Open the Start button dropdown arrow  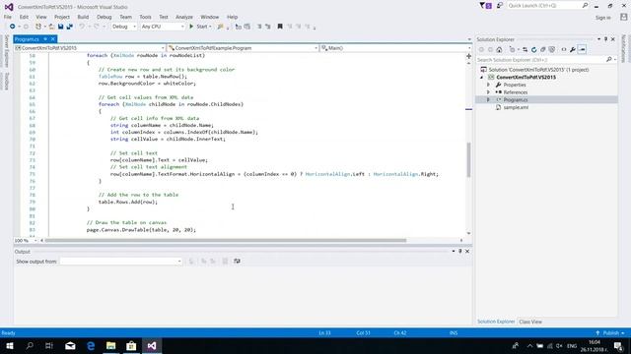[210, 27]
